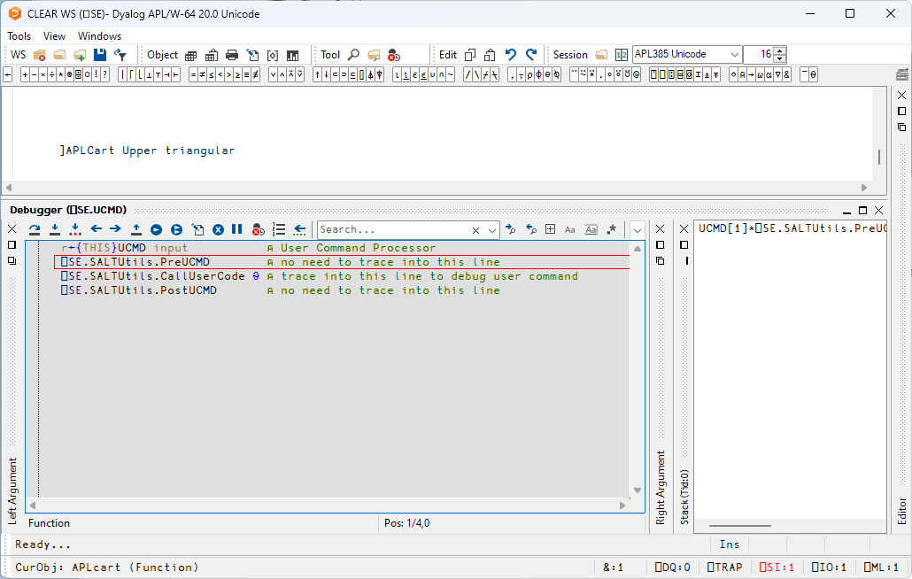The width and height of the screenshot is (912, 579).
Task: Open the Windows menu
Action: point(99,36)
